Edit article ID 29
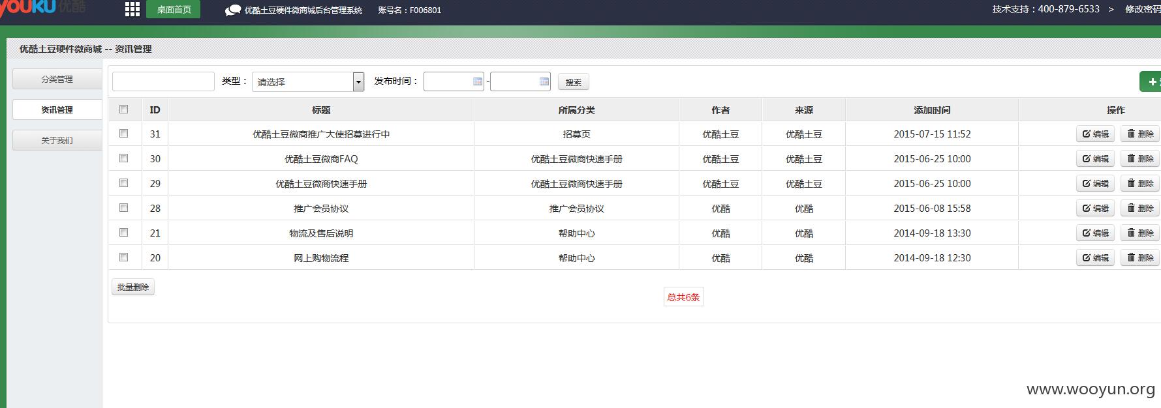 pos(1095,183)
